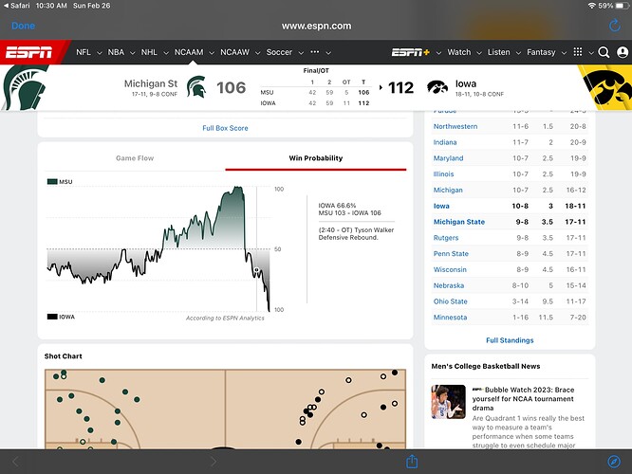
Task: Open Michigan State link in standings
Action: point(459,222)
